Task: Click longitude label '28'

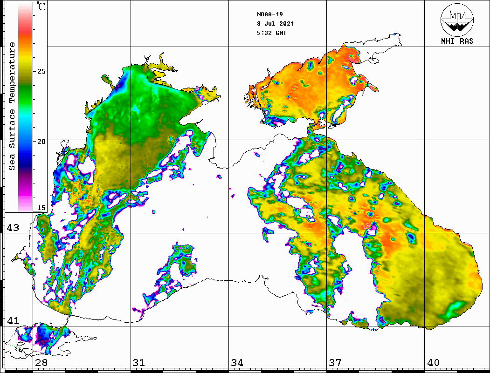Action: [41, 363]
